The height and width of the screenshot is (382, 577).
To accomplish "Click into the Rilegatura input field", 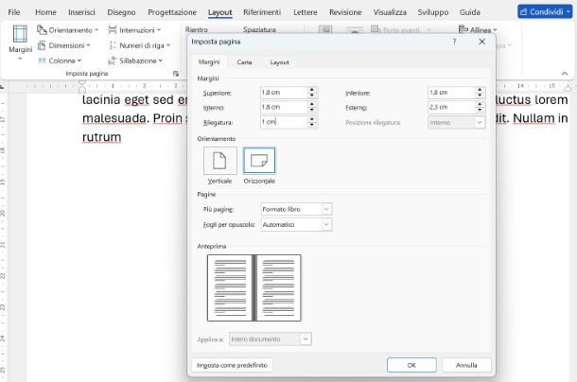I will click(x=282, y=123).
